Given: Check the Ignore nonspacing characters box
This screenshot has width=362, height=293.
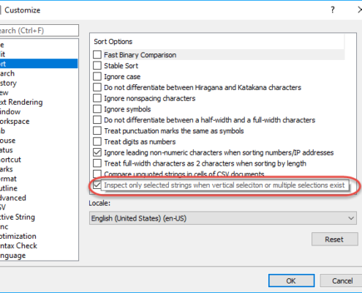Looking at the screenshot, I should click(97, 98).
